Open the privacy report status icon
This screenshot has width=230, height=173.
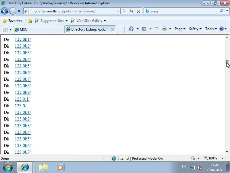pyautogui.click(x=193, y=158)
